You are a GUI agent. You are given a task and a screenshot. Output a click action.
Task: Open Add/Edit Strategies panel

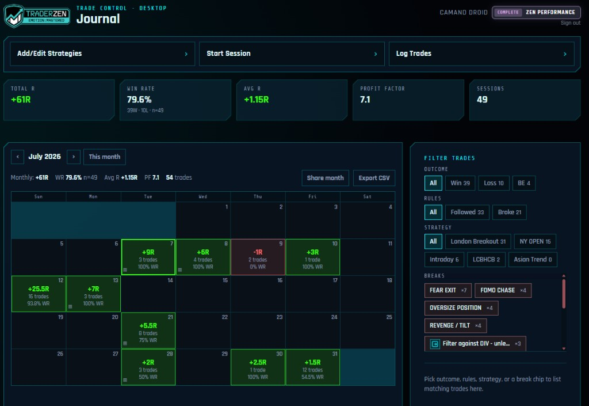(102, 54)
